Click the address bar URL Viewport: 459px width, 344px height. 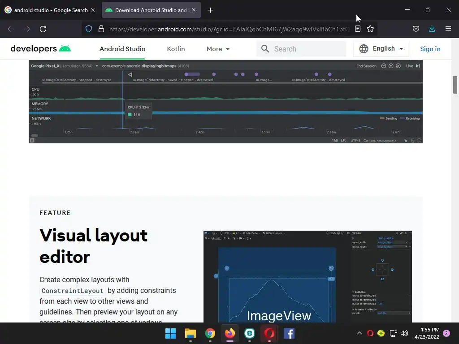[x=229, y=29]
